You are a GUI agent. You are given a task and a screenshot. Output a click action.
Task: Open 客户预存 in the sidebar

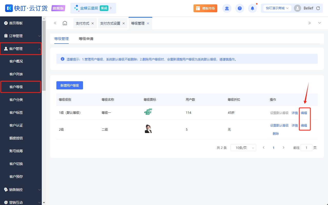21,177
